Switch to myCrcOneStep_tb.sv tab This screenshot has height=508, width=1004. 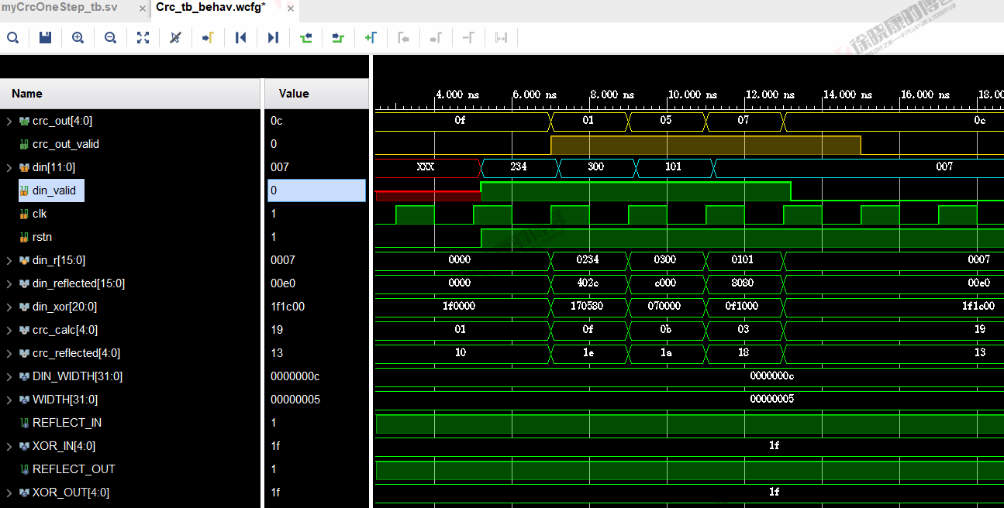point(60,8)
